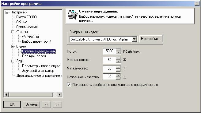Select the Настройки root label

coord(19,12)
